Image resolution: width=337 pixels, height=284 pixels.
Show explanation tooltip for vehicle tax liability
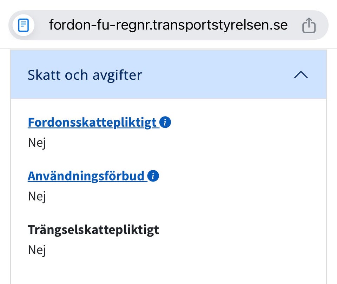click(x=165, y=123)
